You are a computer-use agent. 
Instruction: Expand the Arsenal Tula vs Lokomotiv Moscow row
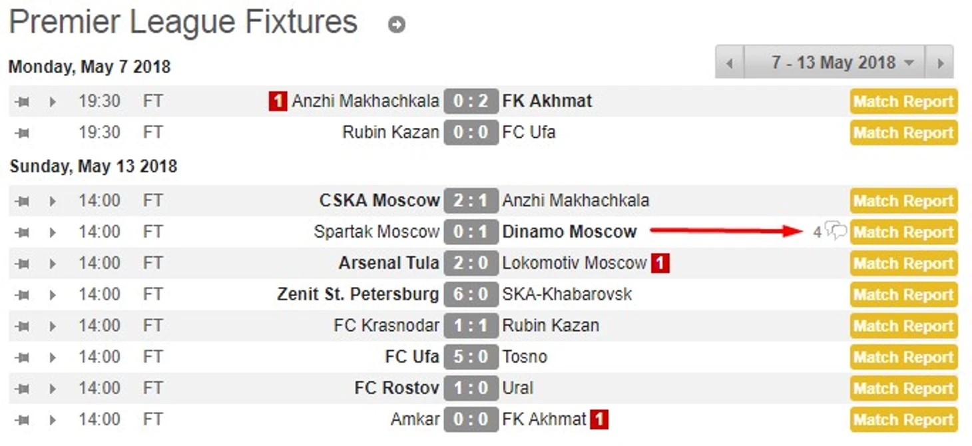point(53,264)
